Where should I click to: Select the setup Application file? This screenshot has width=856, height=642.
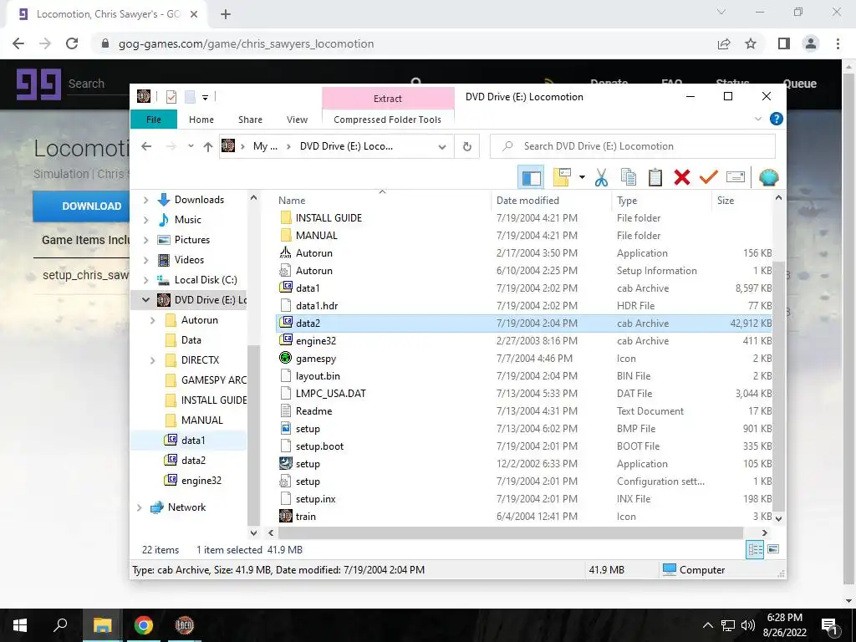(x=308, y=464)
